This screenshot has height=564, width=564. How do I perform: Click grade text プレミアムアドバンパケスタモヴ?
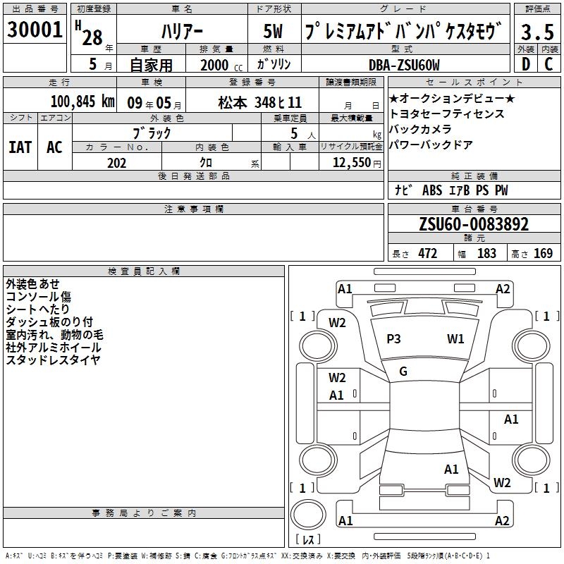point(403,31)
